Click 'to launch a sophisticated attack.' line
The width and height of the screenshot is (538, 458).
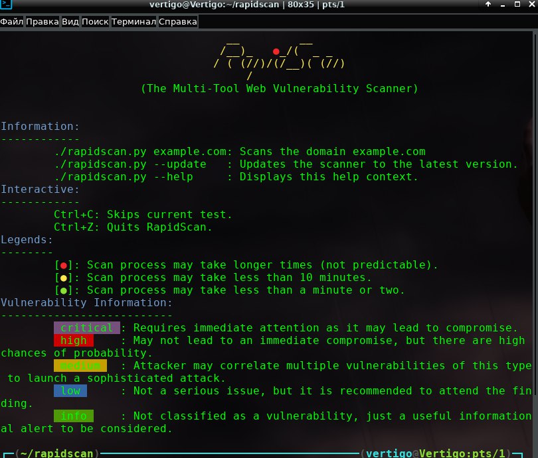click(x=116, y=378)
